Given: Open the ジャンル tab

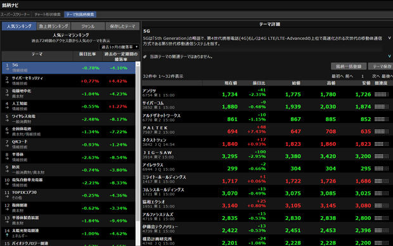Looking at the screenshot, I should (x=88, y=26).
